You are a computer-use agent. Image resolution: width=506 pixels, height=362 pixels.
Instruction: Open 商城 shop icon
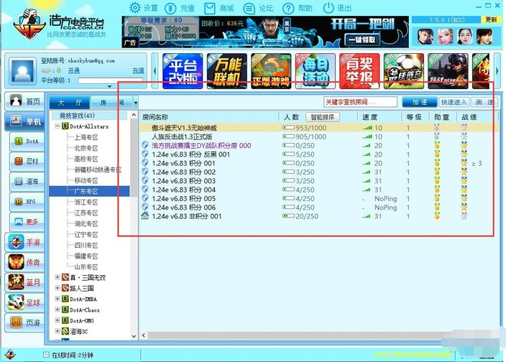[x=209, y=8]
